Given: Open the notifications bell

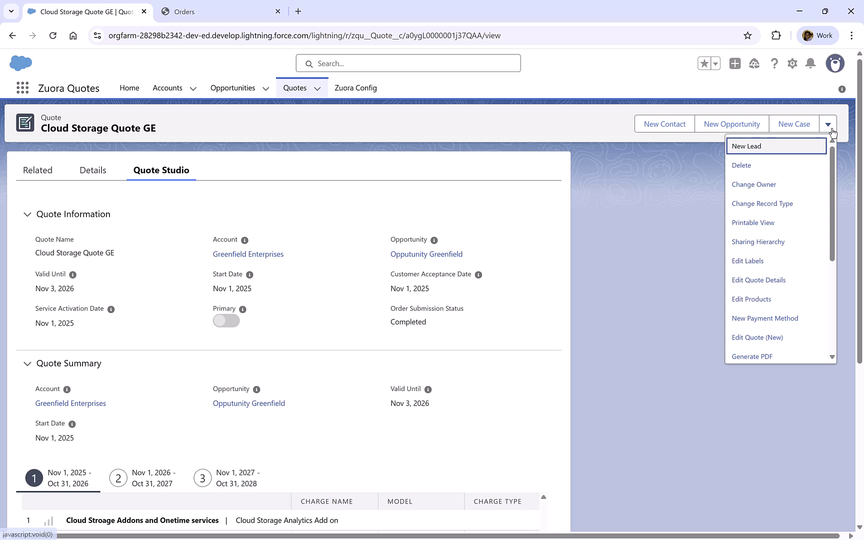Looking at the screenshot, I should pyautogui.click(x=810, y=63).
